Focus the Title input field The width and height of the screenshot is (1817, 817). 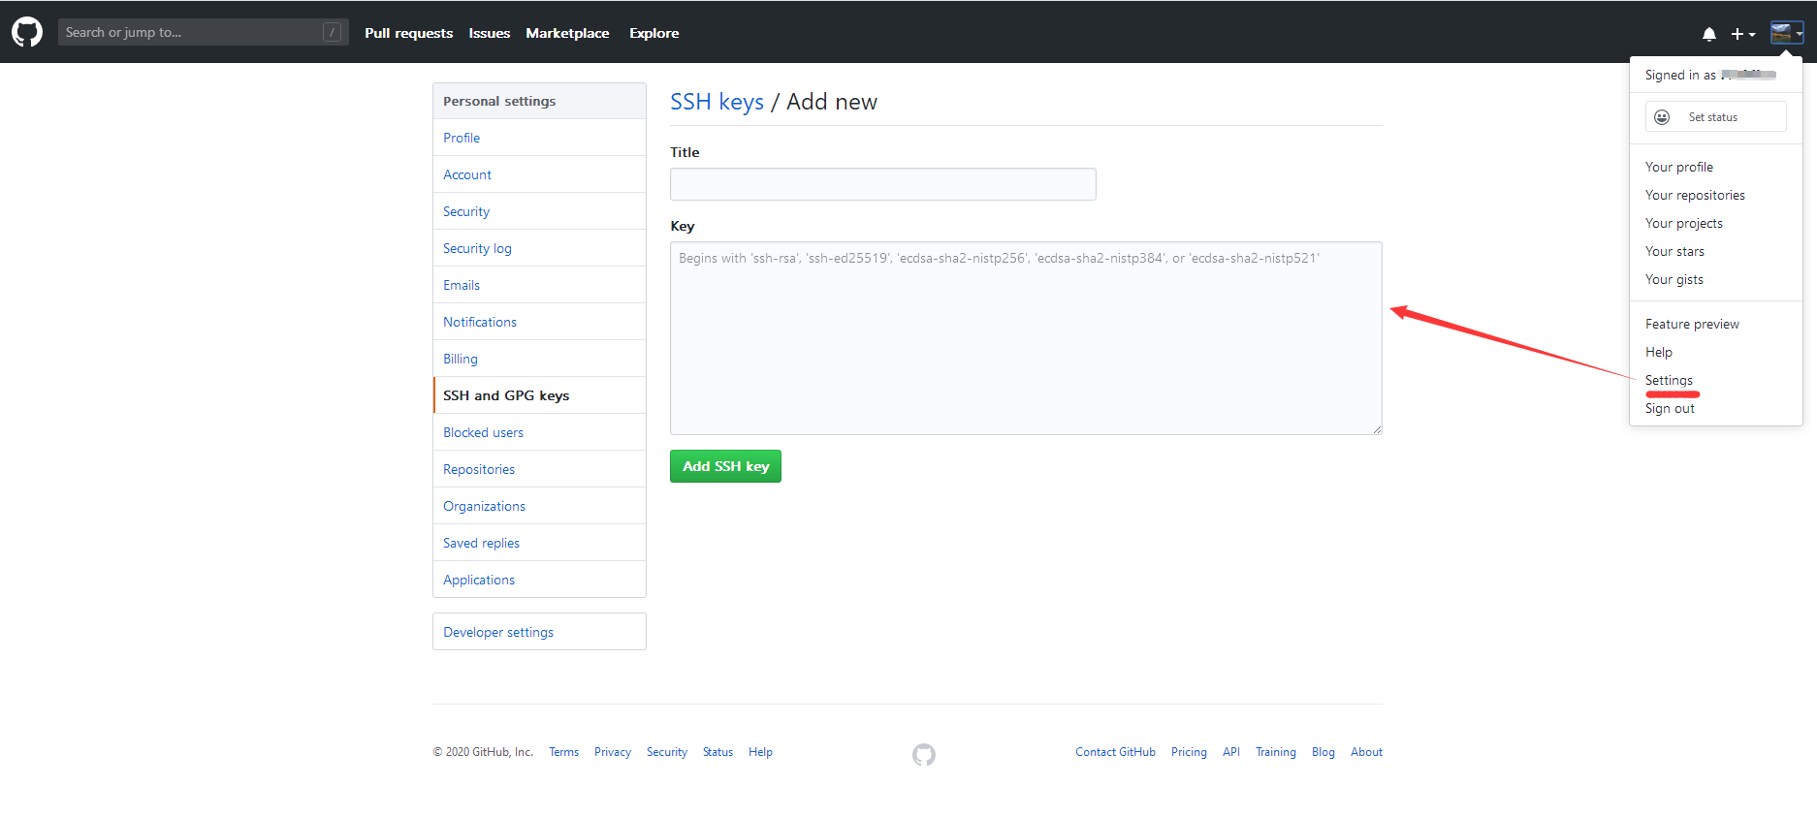tap(883, 184)
